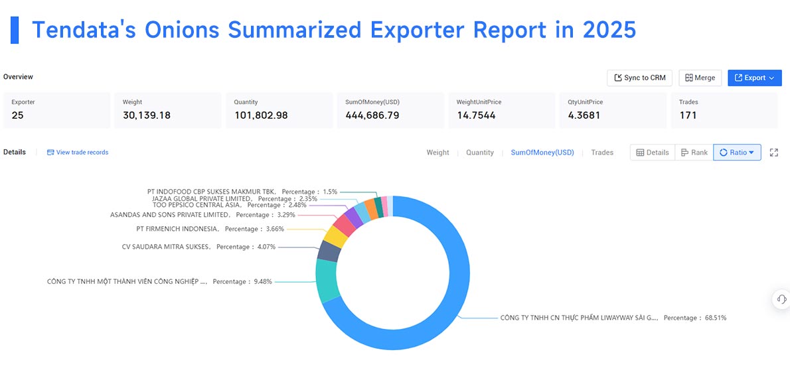Open View trade records link
Image resolution: width=790 pixels, height=376 pixels.
[78, 152]
